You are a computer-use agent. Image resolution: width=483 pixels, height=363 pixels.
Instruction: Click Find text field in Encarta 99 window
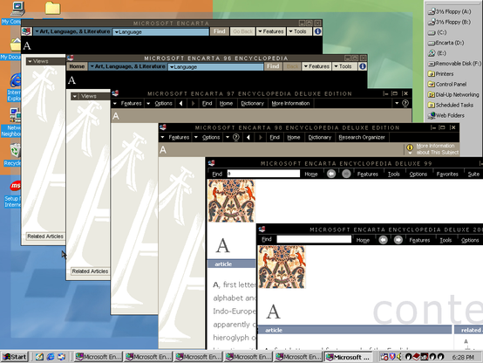tap(263, 174)
